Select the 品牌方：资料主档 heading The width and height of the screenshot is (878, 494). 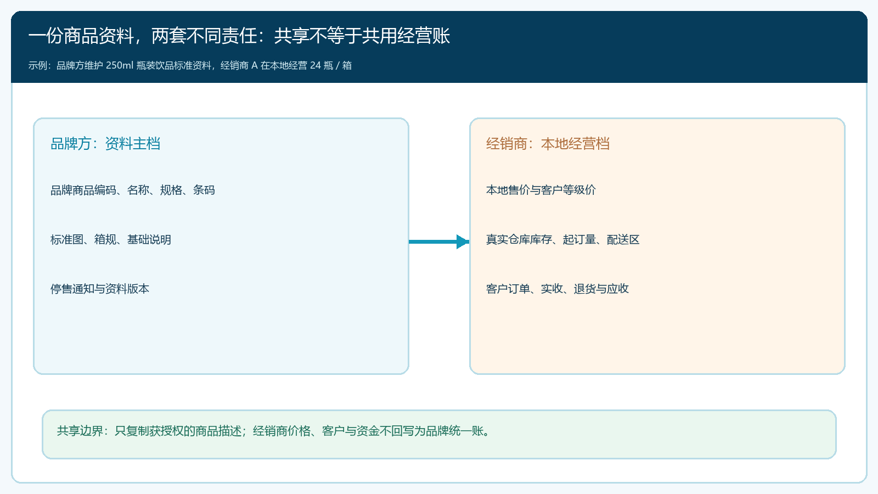point(105,144)
